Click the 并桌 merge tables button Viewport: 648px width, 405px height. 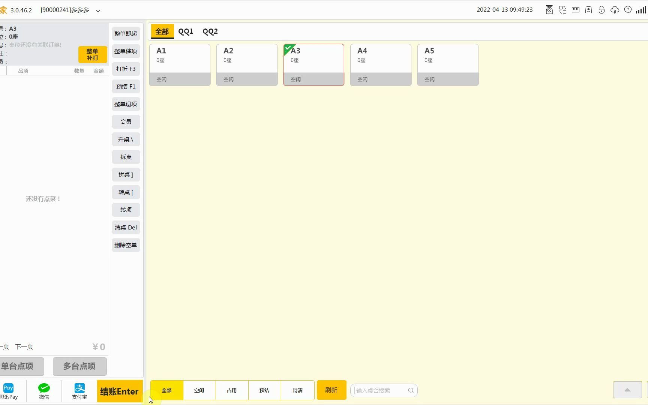coord(126,139)
